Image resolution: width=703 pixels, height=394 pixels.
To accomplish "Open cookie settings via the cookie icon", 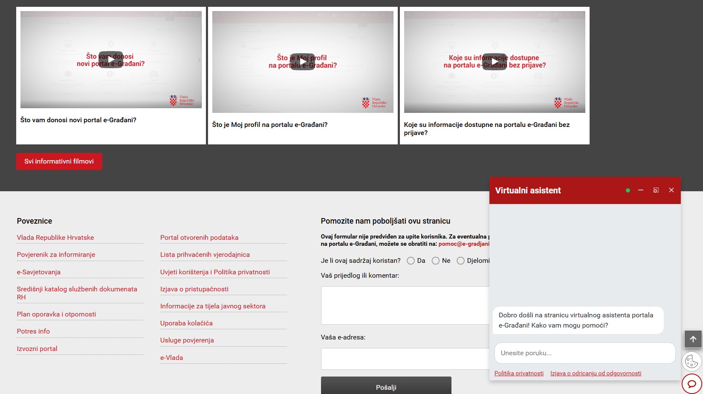I will pyautogui.click(x=691, y=362).
